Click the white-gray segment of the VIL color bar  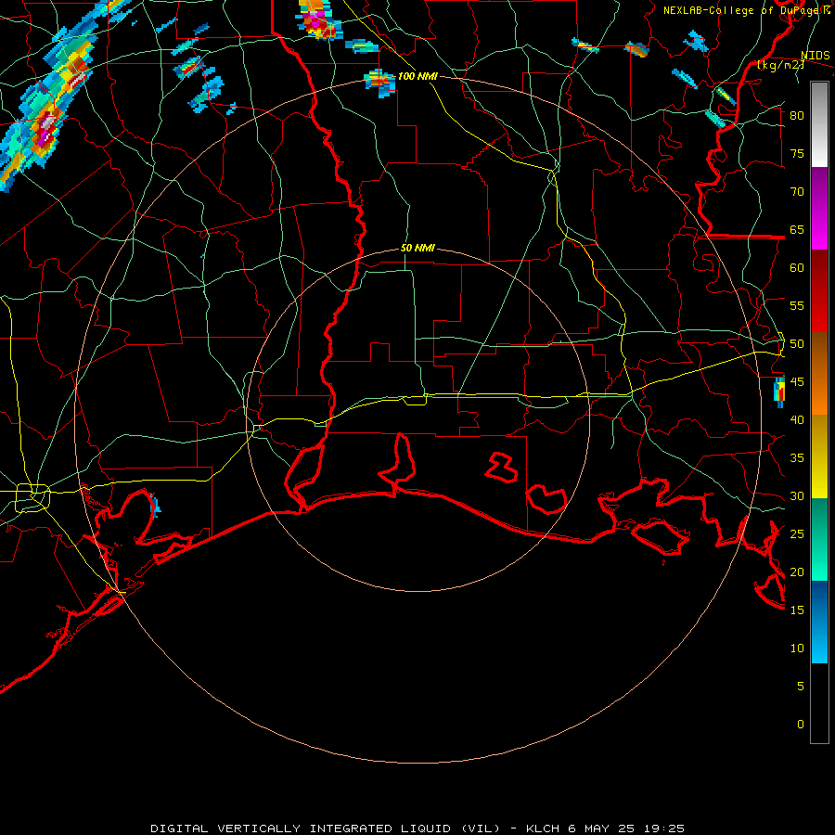pyautogui.click(x=819, y=124)
